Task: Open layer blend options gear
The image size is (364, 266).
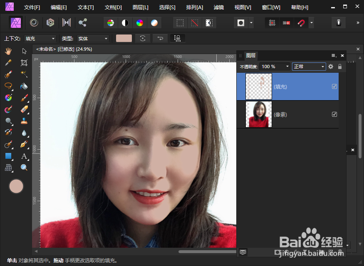Action: 331,66
